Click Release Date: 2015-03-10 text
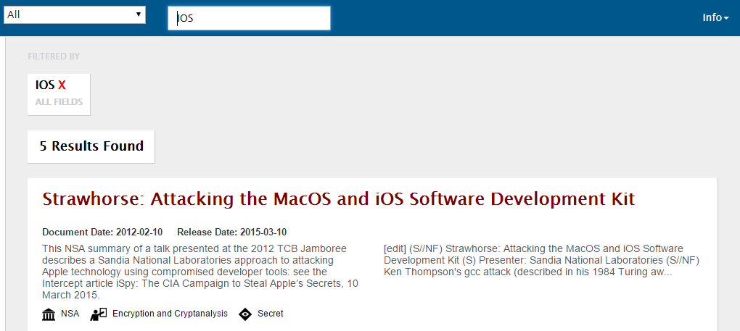This screenshot has width=740, height=331. pos(231,232)
